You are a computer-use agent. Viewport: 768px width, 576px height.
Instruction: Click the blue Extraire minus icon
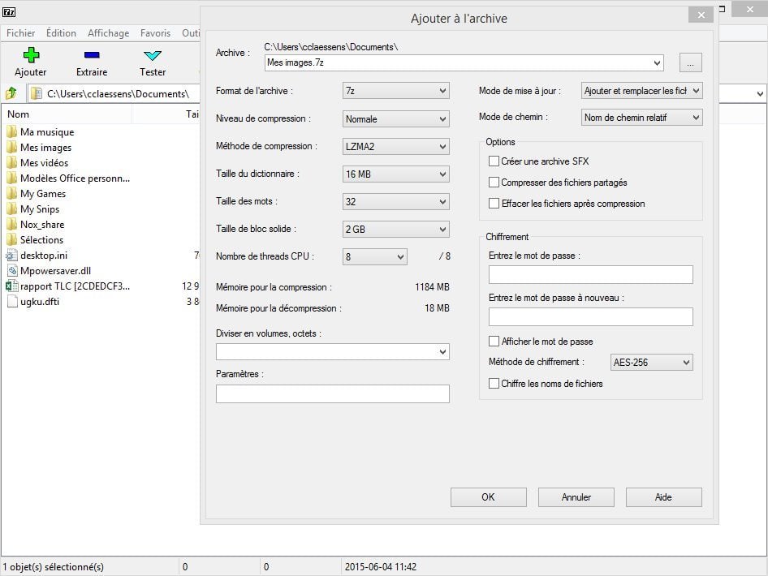click(92, 55)
